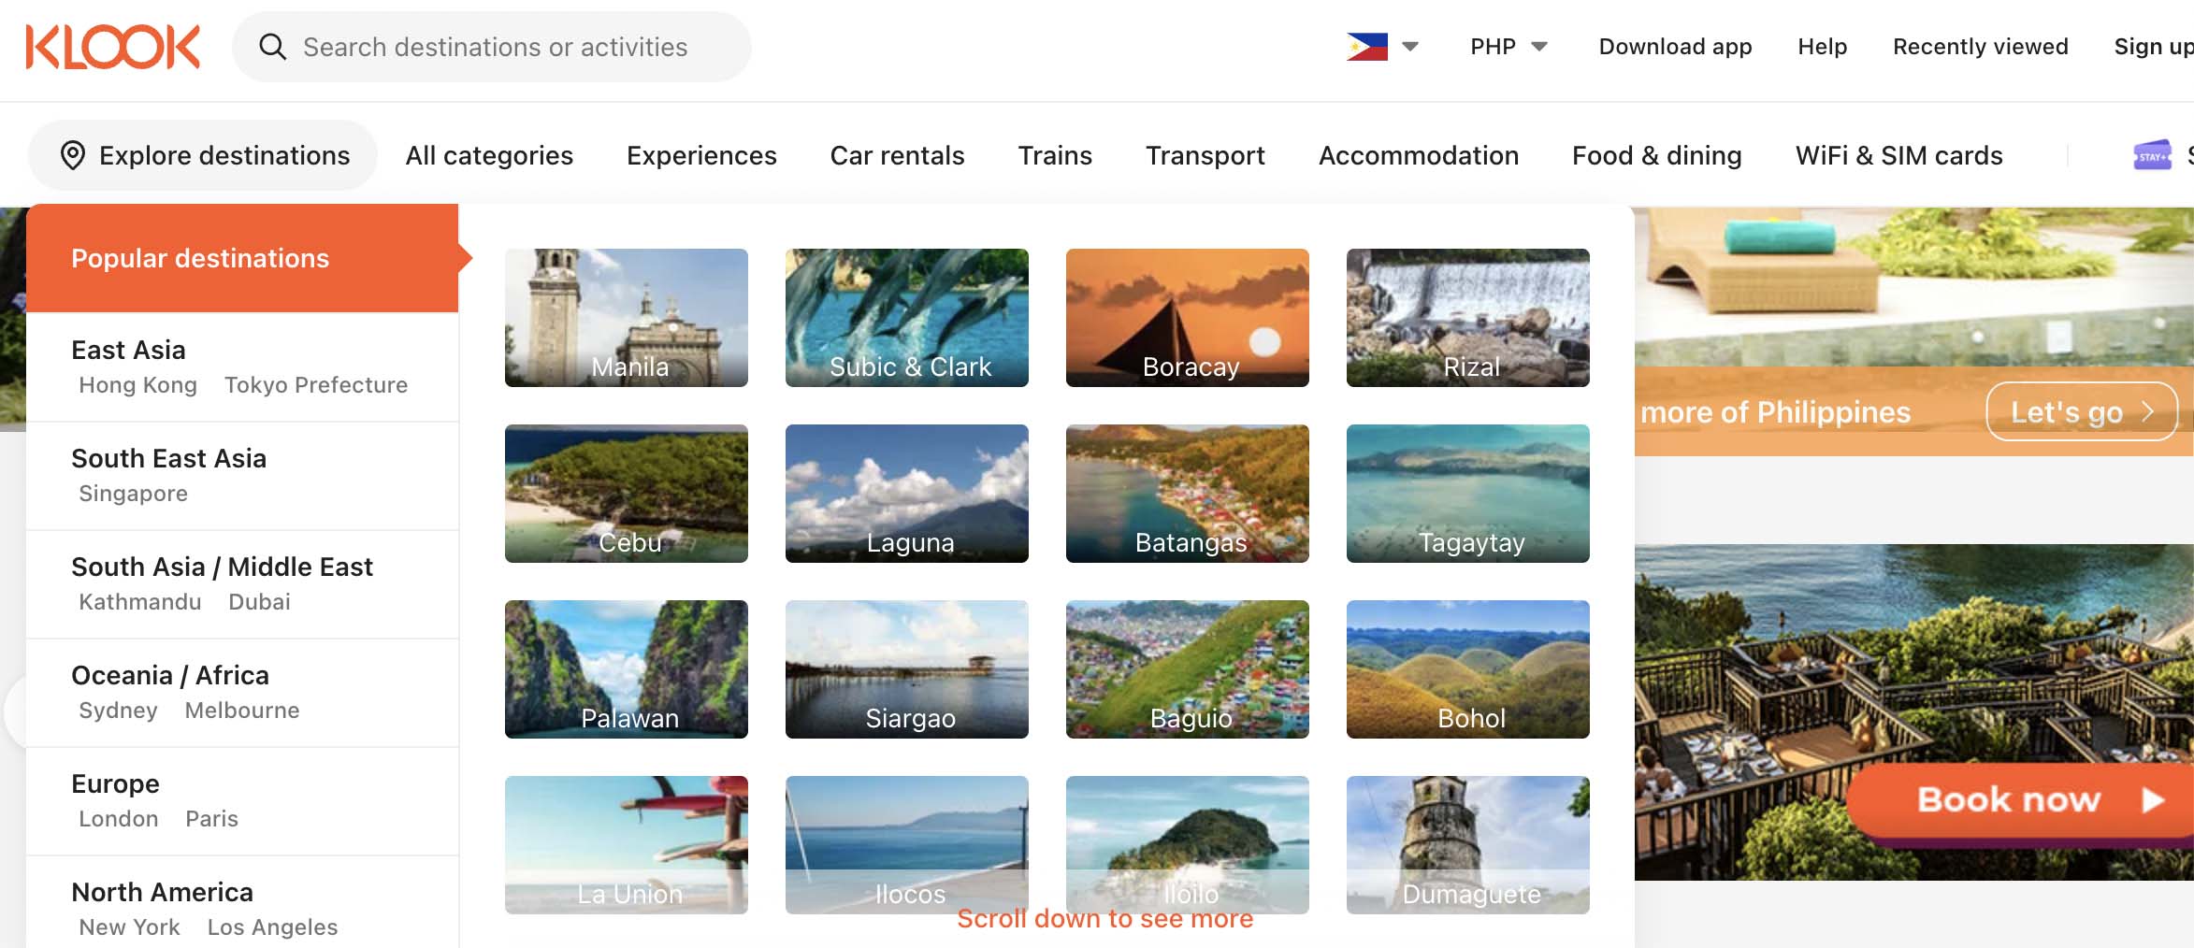The image size is (2194, 948).
Task: Click the Klook logo
Action: tap(112, 47)
